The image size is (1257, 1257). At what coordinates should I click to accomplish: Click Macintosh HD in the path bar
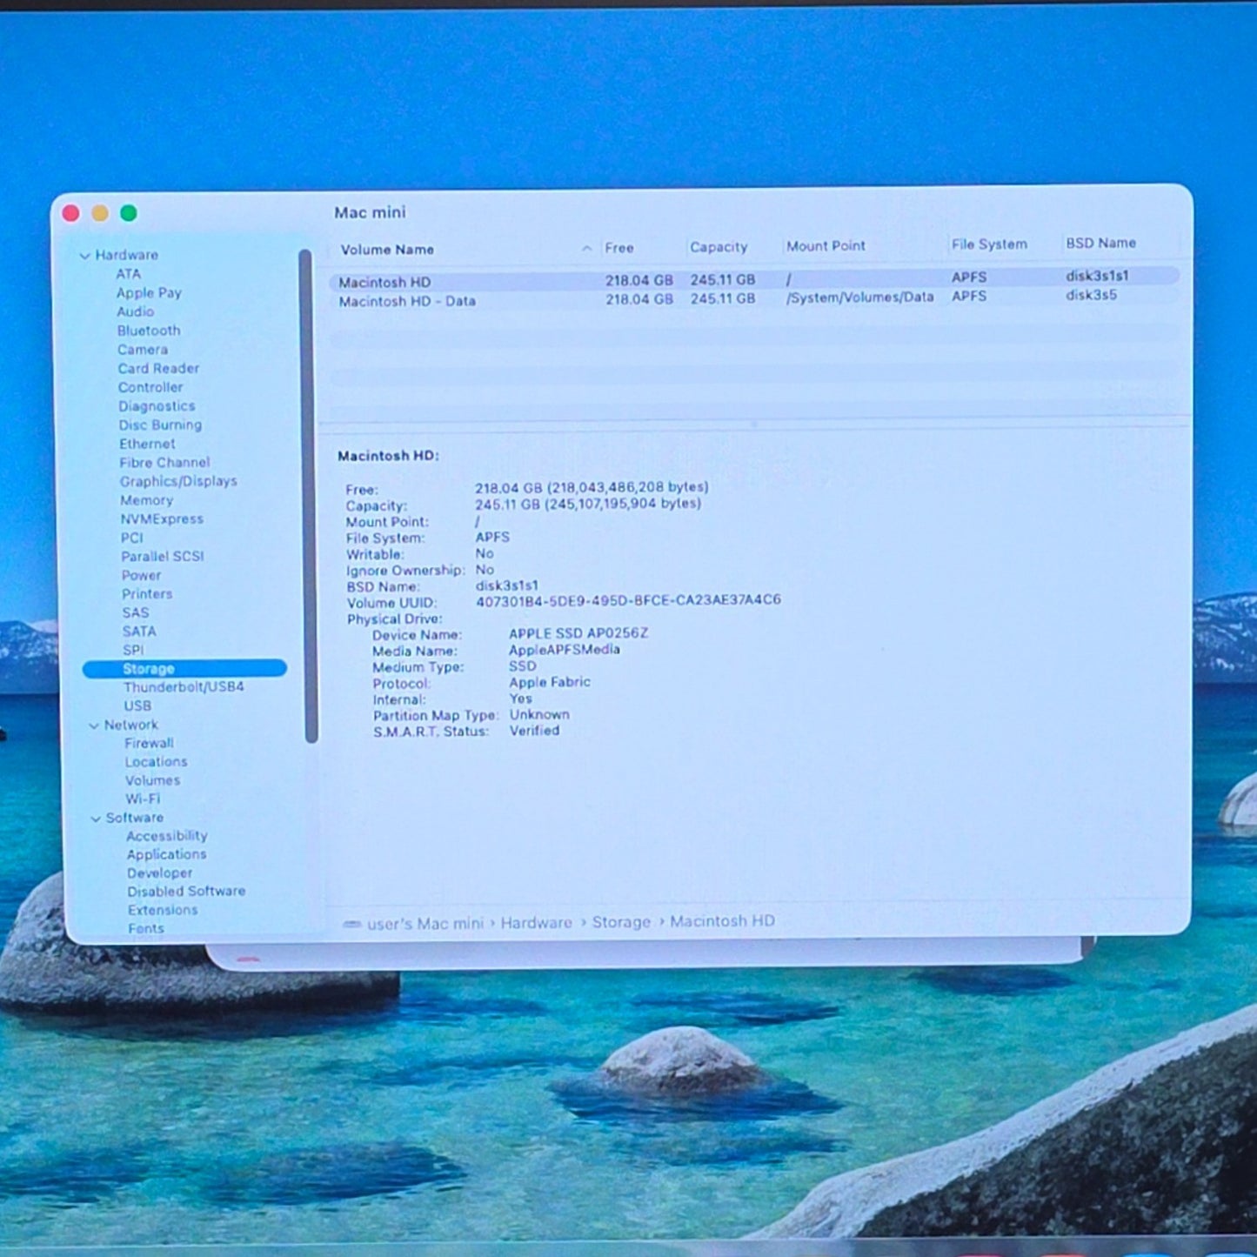click(722, 921)
